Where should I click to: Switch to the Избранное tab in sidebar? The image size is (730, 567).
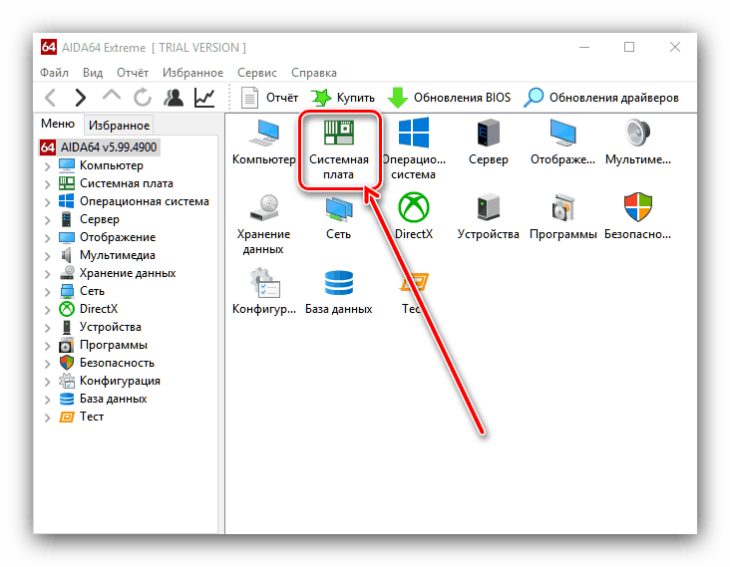(120, 126)
